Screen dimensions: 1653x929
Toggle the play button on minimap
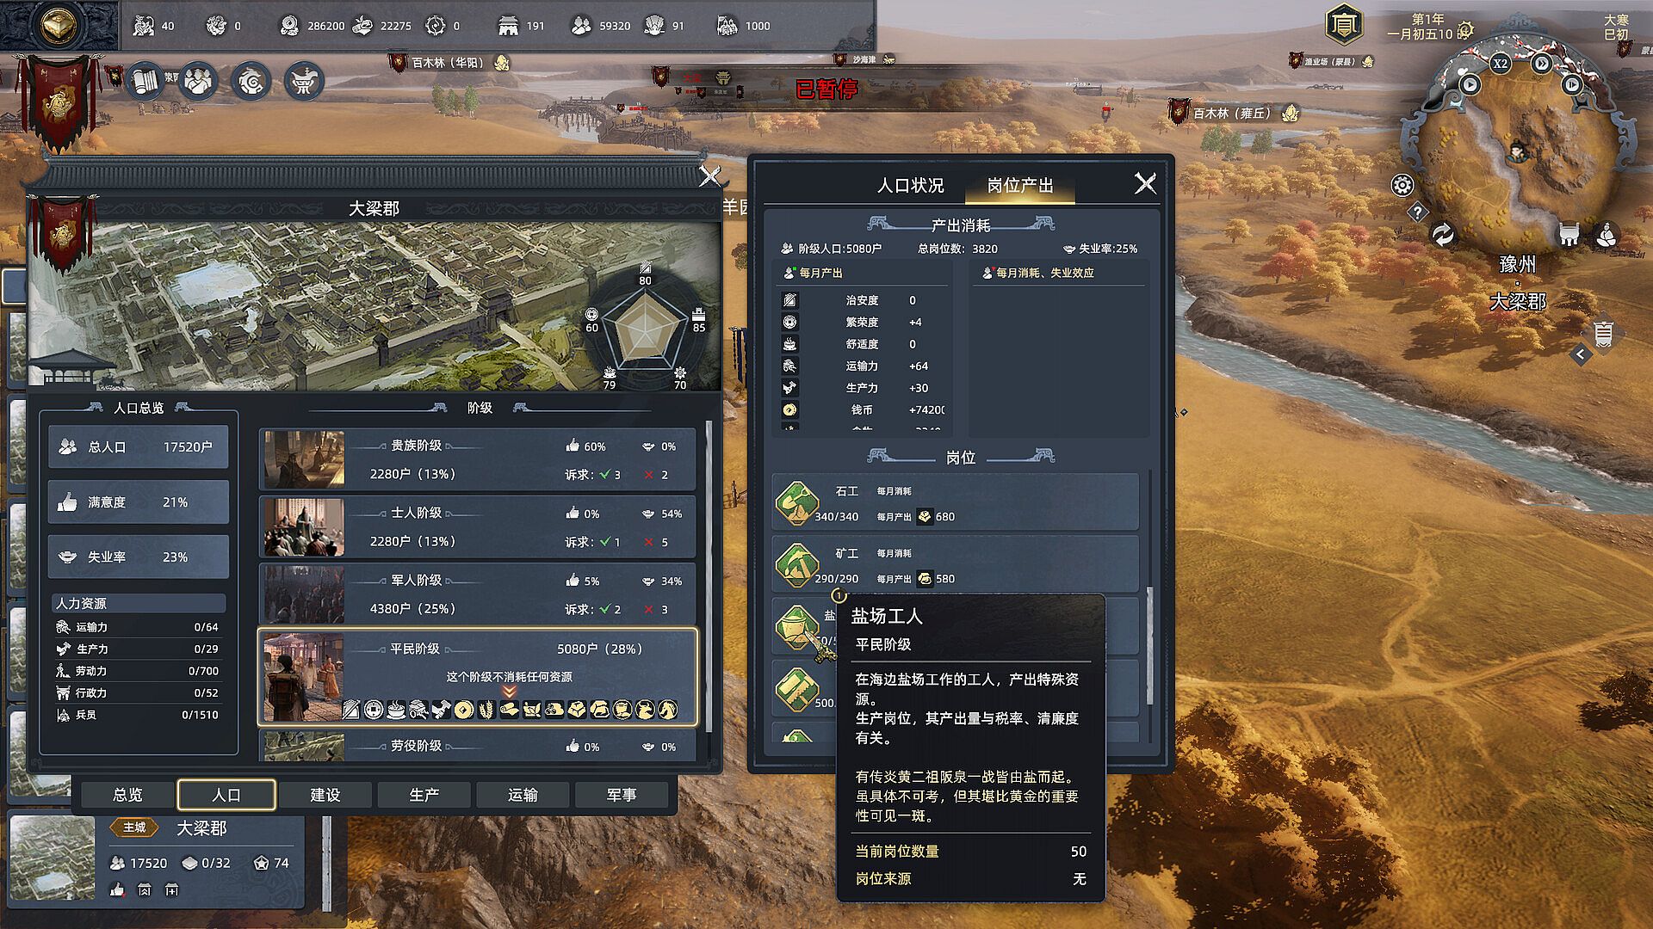tap(1470, 84)
